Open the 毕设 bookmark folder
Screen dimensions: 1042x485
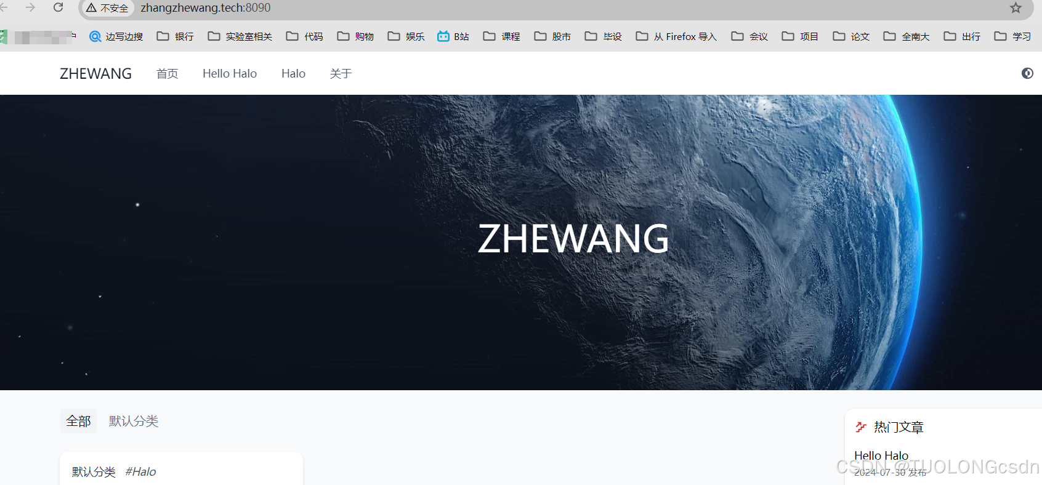pyautogui.click(x=604, y=36)
